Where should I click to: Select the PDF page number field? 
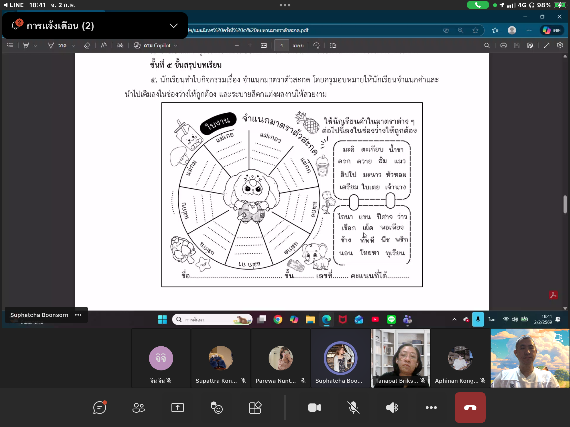pyautogui.click(x=281, y=46)
